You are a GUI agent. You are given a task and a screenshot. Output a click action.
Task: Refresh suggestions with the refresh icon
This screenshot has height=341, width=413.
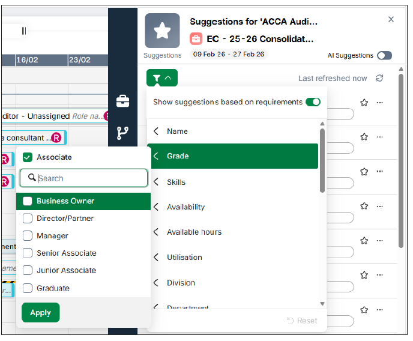point(379,78)
